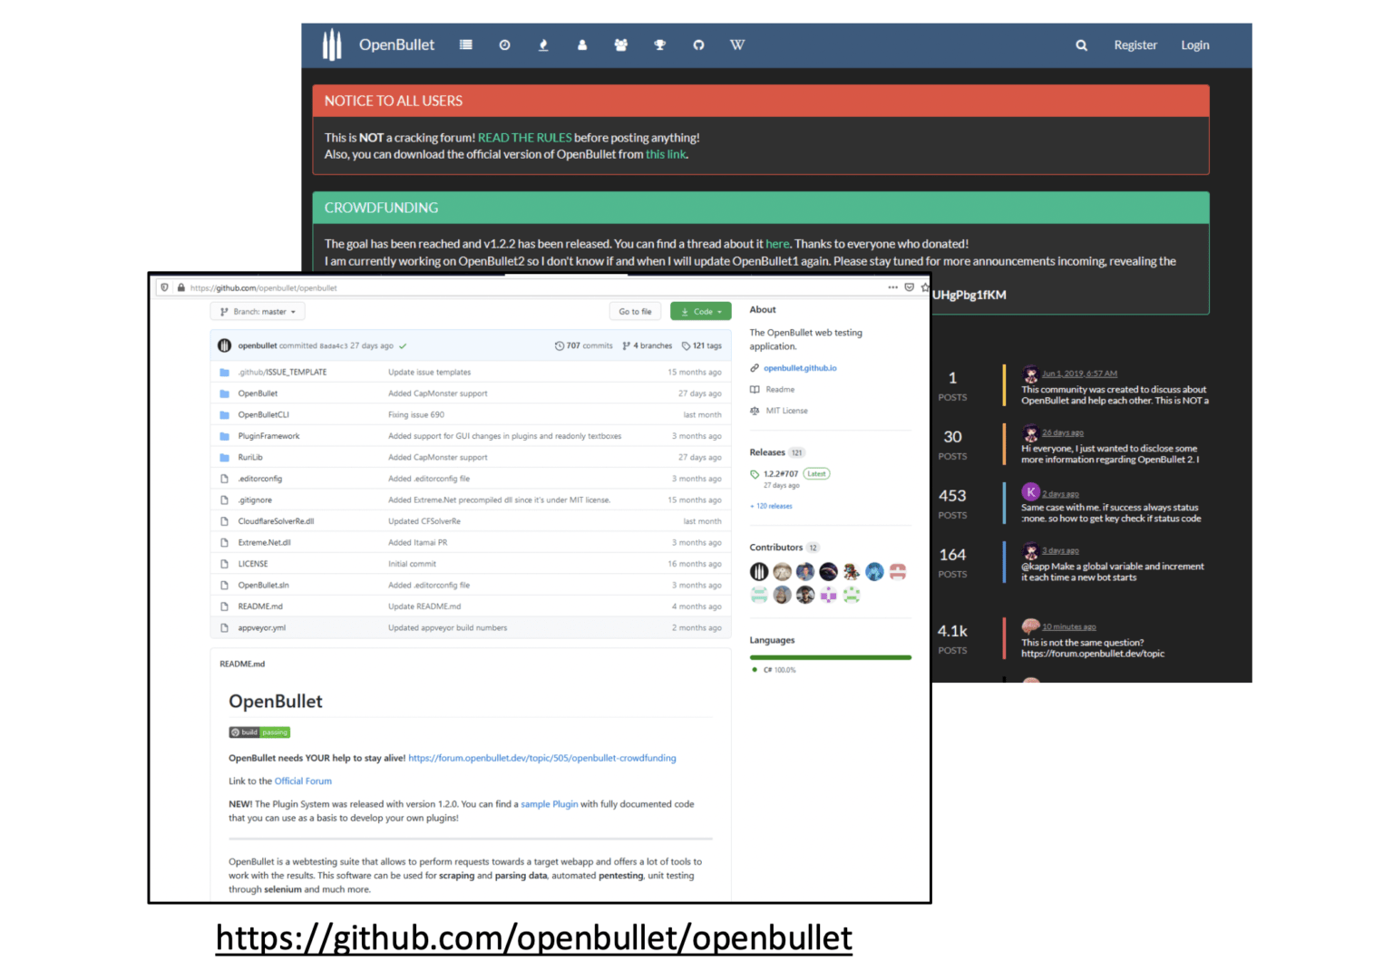The height and width of the screenshot is (970, 1393).
Task: Click the search magnifier icon
Action: pyautogui.click(x=1081, y=44)
